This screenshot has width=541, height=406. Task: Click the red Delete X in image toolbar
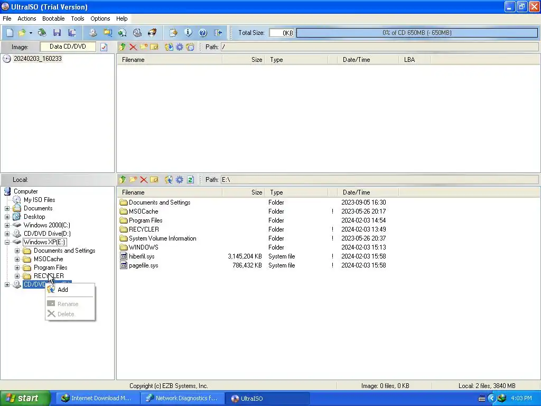tap(133, 47)
